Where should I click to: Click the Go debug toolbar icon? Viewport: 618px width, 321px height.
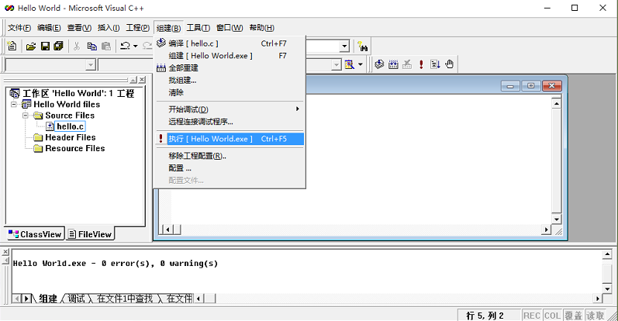(x=435, y=64)
